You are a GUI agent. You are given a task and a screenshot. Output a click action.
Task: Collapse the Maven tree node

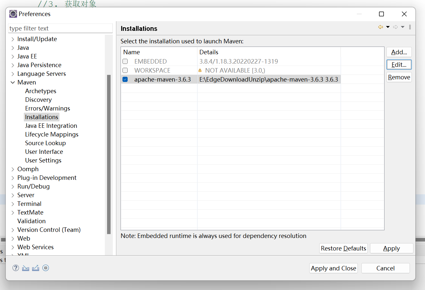pos(13,83)
